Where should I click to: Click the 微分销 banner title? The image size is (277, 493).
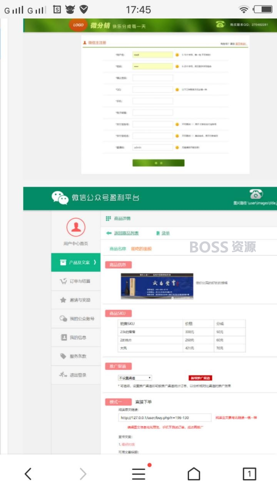coord(100,25)
